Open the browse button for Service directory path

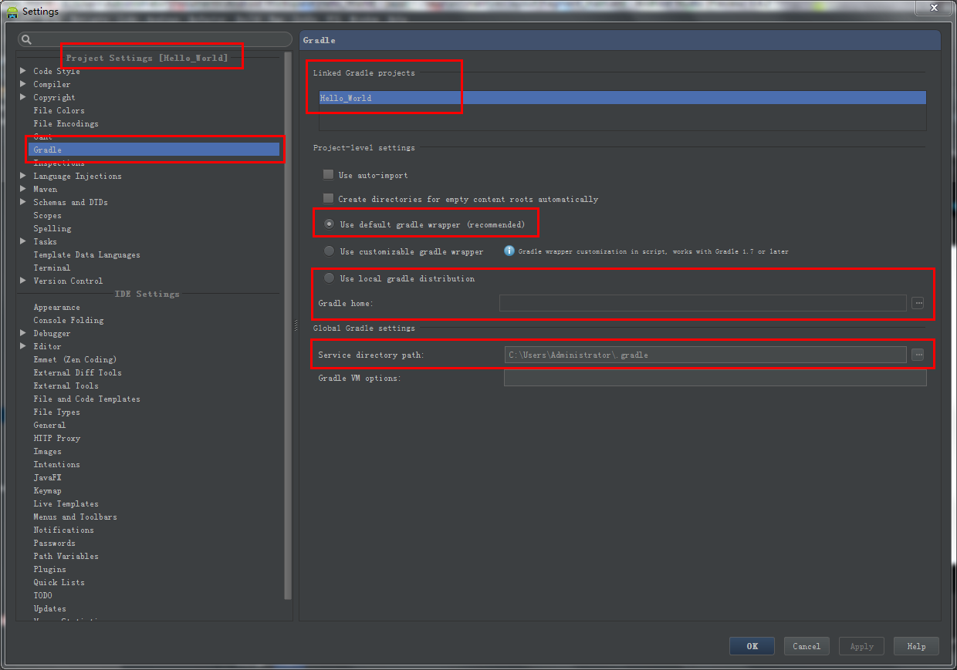click(x=918, y=355)
